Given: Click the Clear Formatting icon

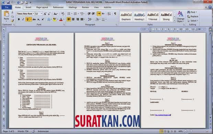Looking at the screenshot, I should [x=63, y=14].
